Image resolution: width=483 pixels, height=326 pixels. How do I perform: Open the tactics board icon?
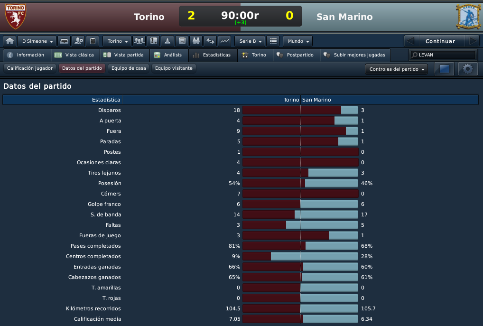pyautogui.click(x=153, y=41)
